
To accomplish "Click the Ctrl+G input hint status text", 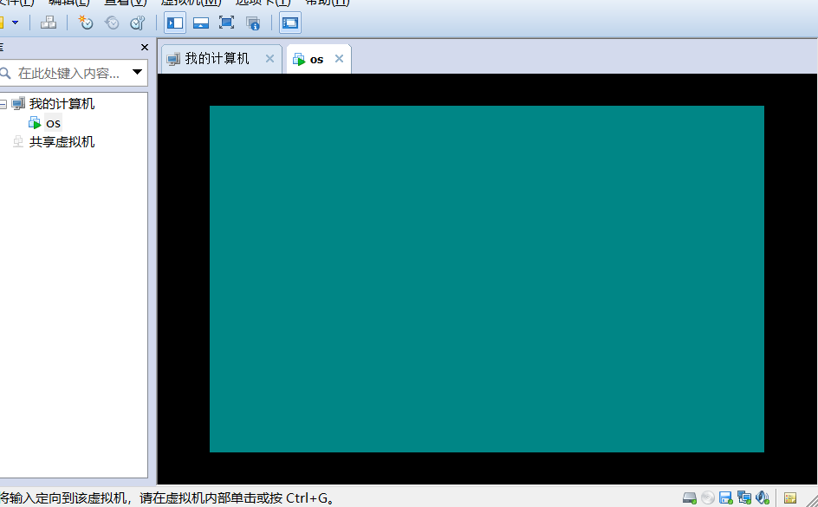I will (167, 498).
